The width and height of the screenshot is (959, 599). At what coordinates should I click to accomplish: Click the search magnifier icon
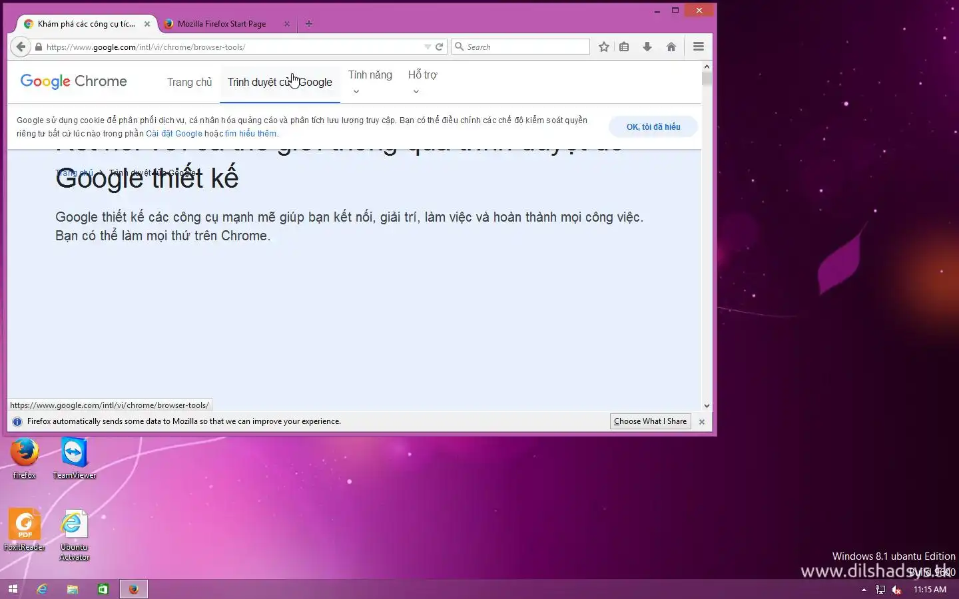tap(459, 47)
